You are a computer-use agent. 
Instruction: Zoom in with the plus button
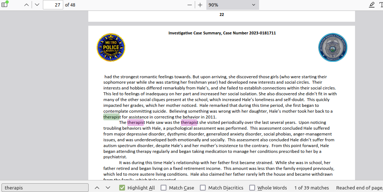200,5
